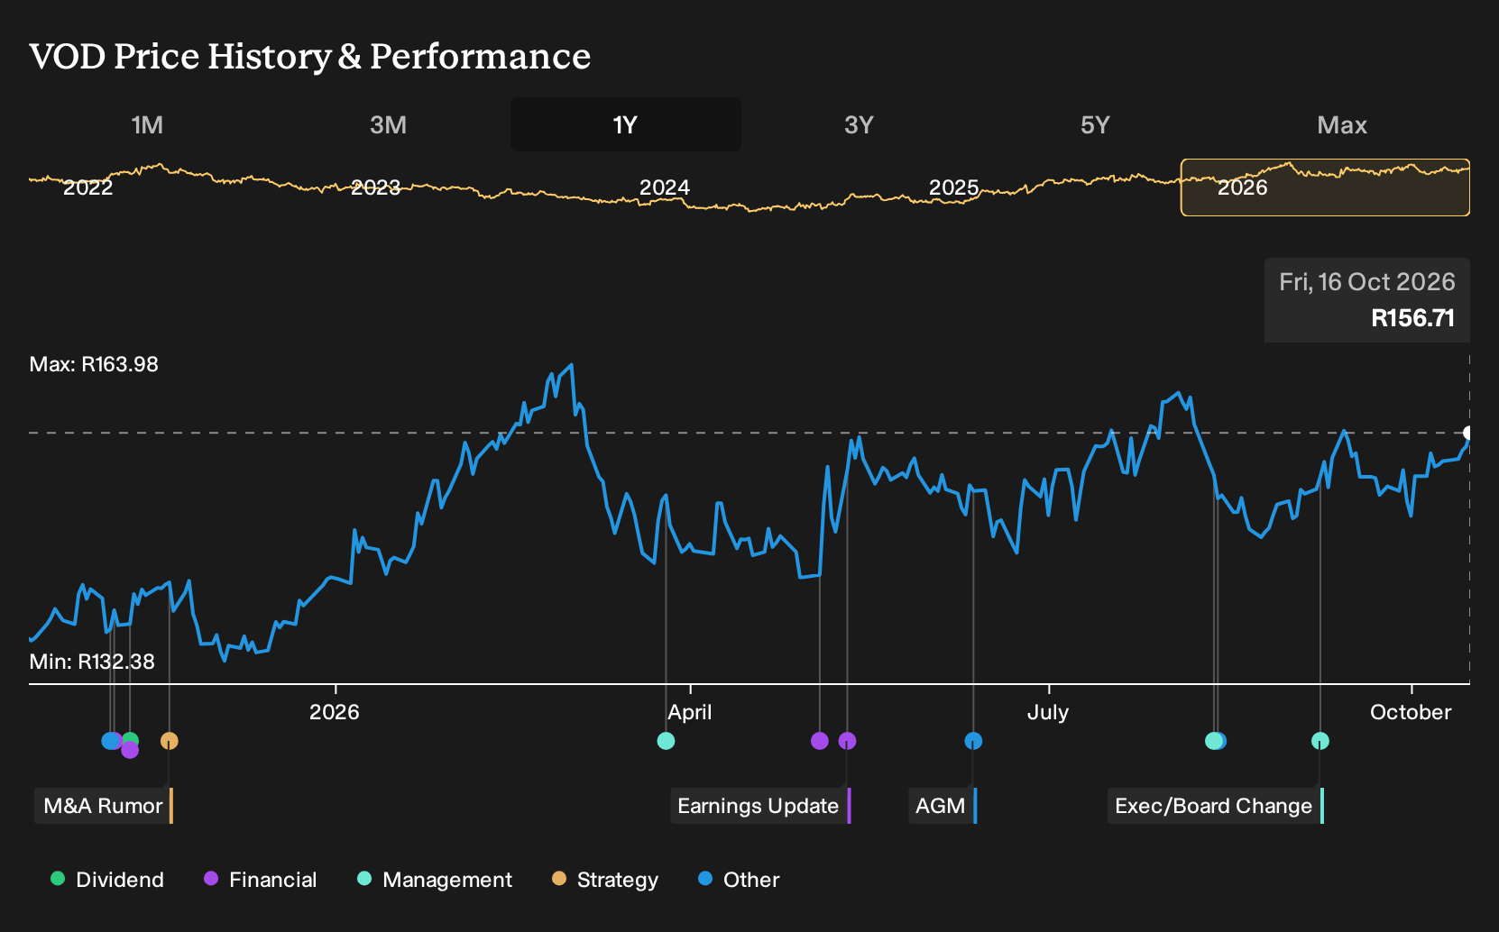Screen dimensions: 1499x932
Task: Click the October axis label
Action: 1411,712
